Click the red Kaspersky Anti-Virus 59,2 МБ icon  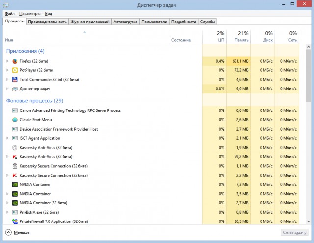[15, 157]
